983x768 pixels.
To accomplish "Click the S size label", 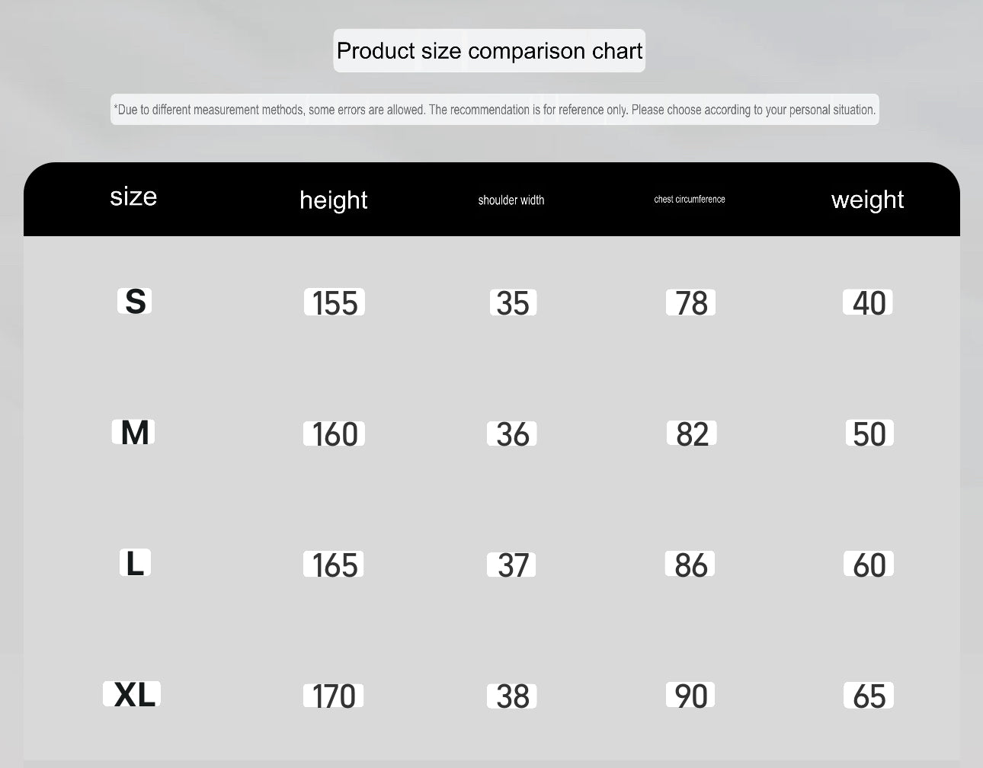I will coord(135,302).
